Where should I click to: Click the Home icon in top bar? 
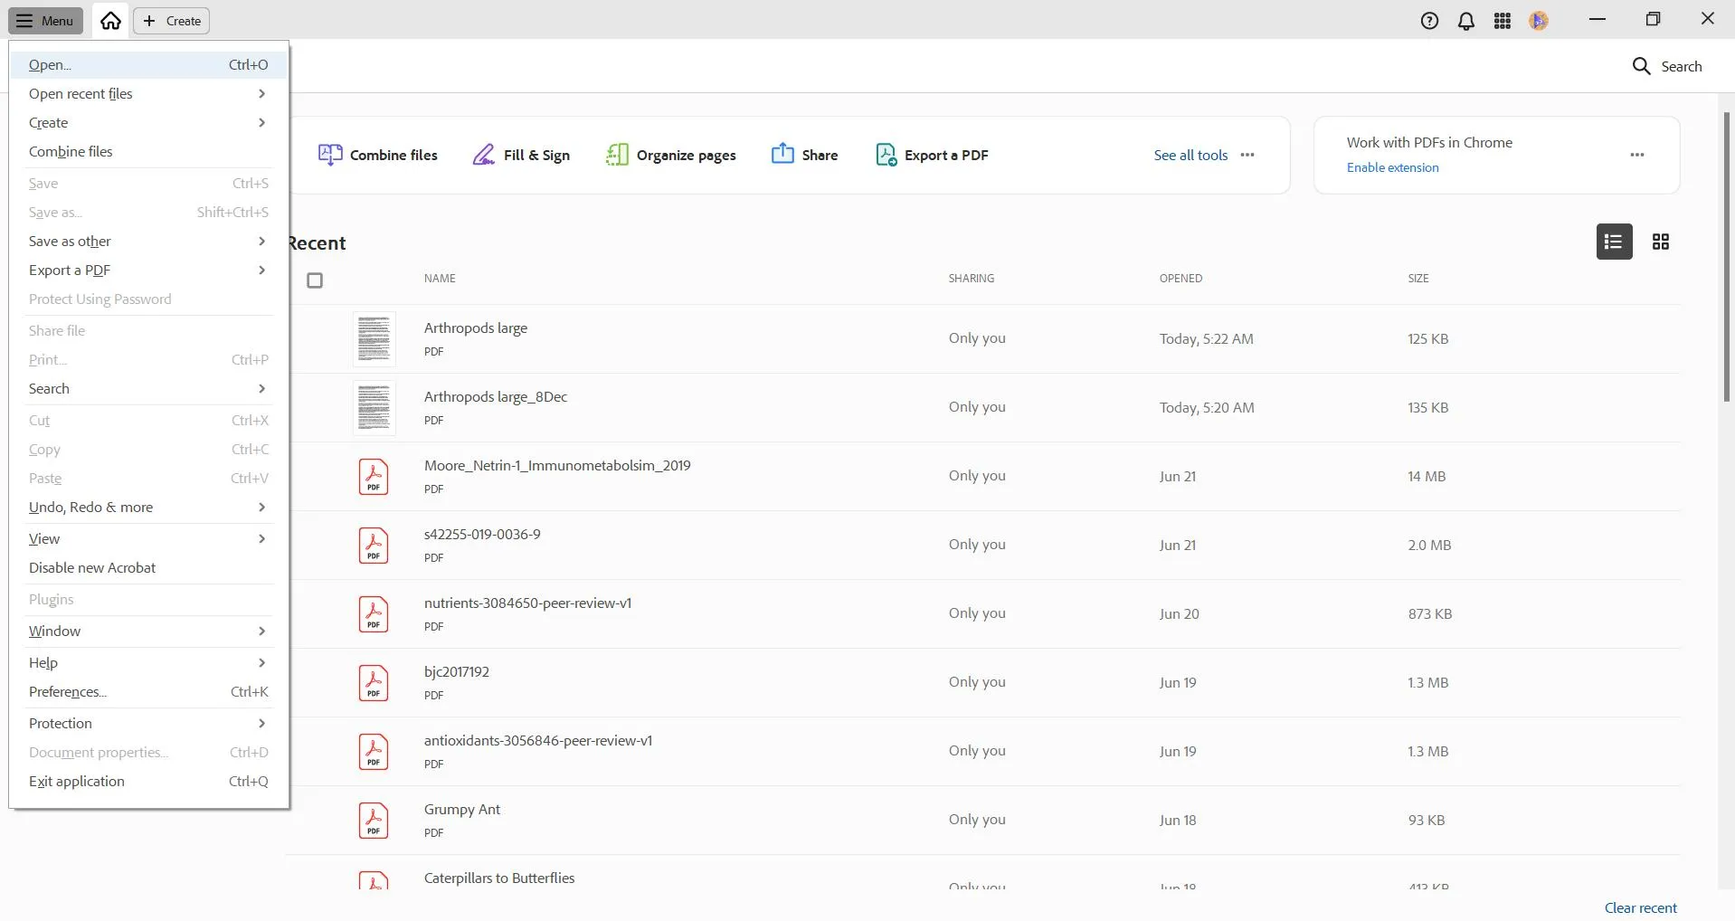110,21
